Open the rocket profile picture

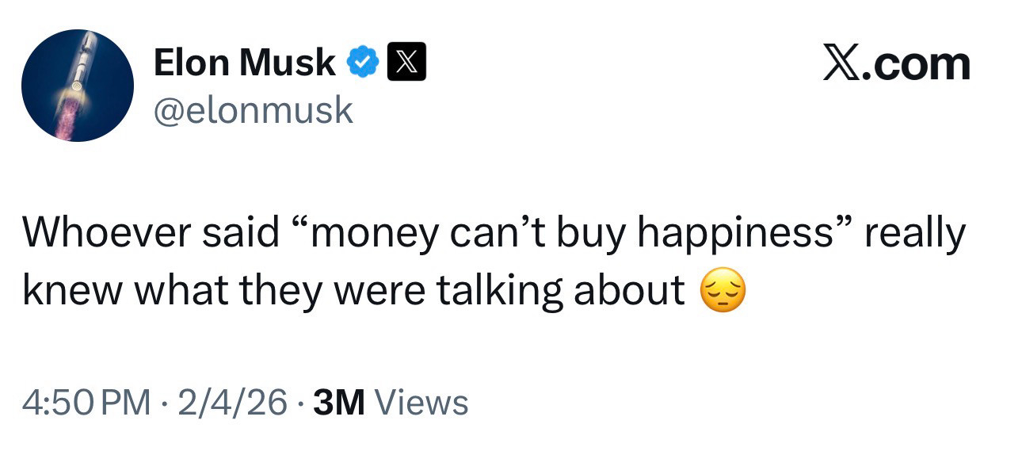[x=77, y=86]
